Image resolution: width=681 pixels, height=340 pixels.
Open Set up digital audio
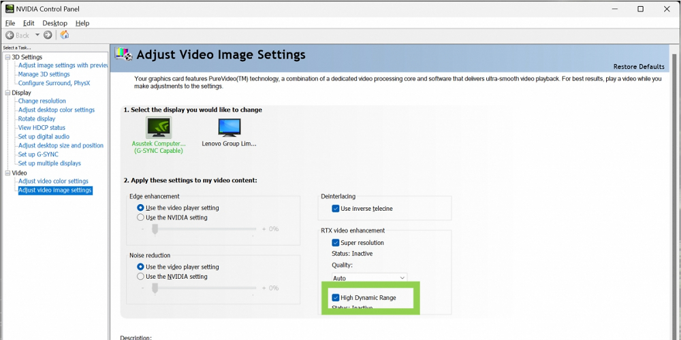[x=44, y=136]
